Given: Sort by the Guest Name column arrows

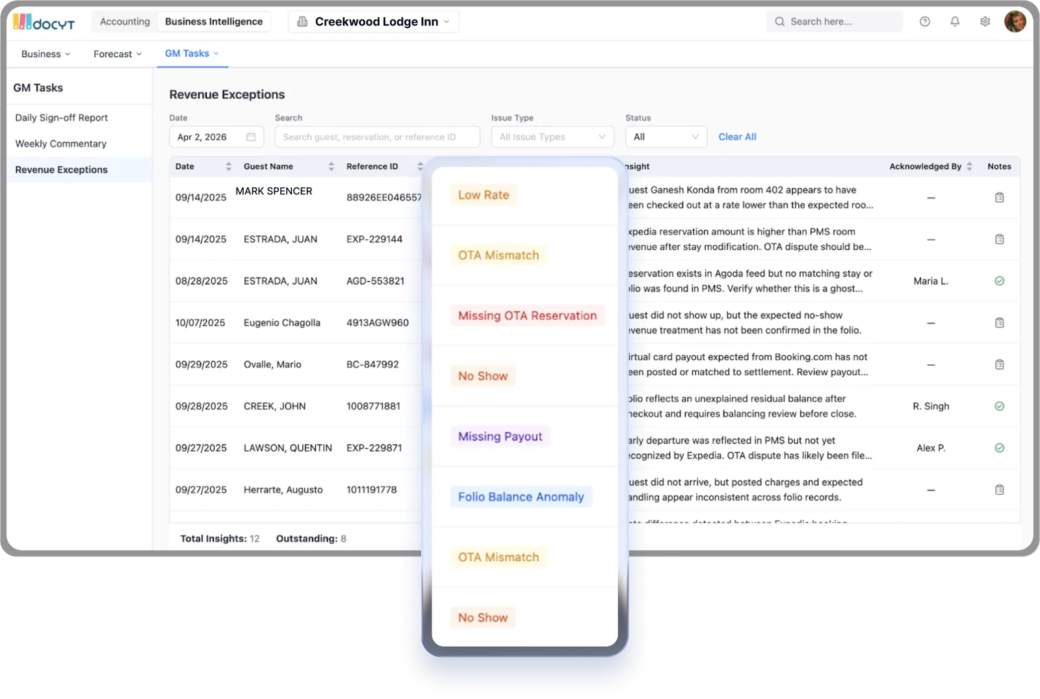Looking at the screenshot, I should [331, 166].
